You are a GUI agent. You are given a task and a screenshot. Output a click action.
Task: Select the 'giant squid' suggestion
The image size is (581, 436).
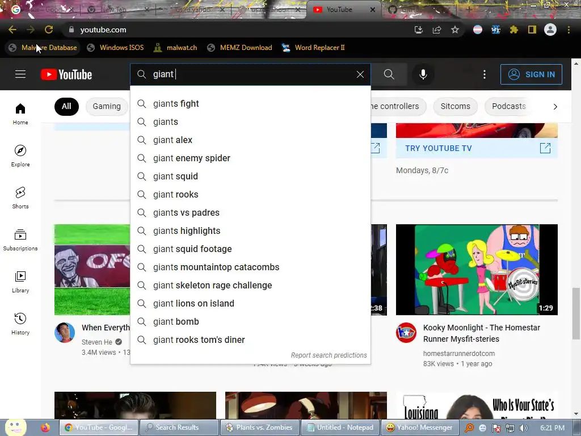[x=250, y=177]
